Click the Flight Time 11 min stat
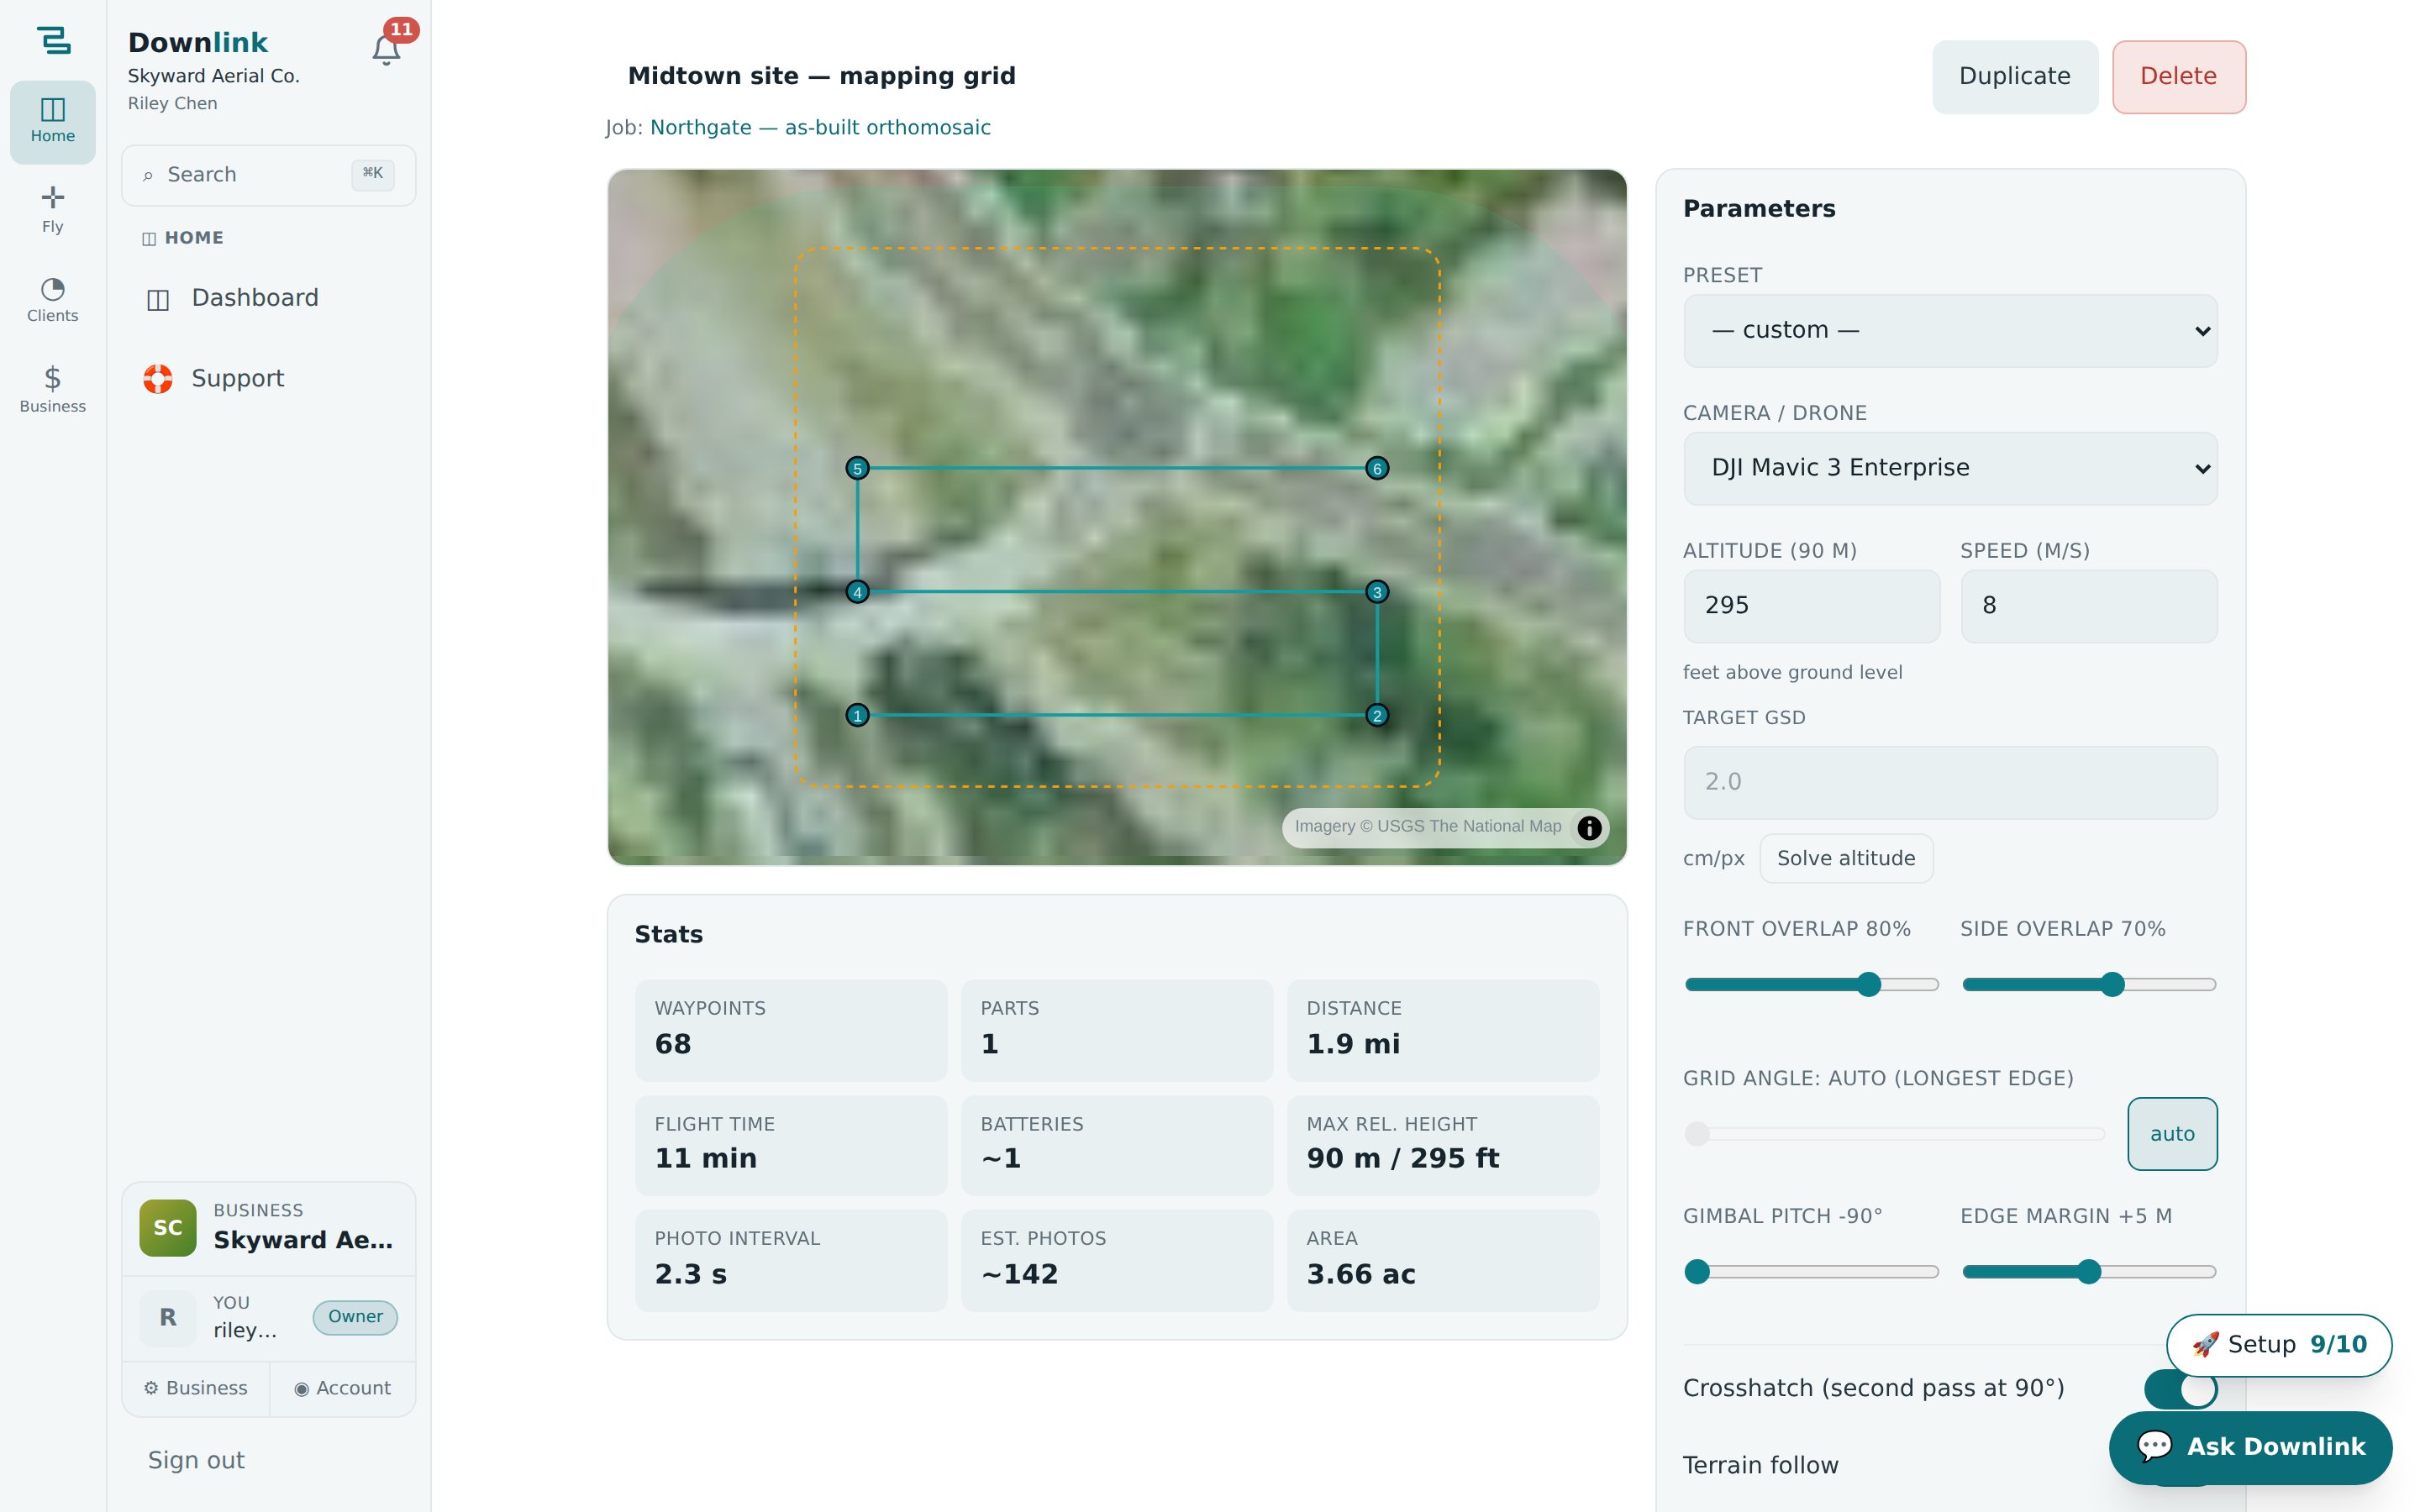The height and width of the screenshot is (1512, 2420). coord(790,1145)
